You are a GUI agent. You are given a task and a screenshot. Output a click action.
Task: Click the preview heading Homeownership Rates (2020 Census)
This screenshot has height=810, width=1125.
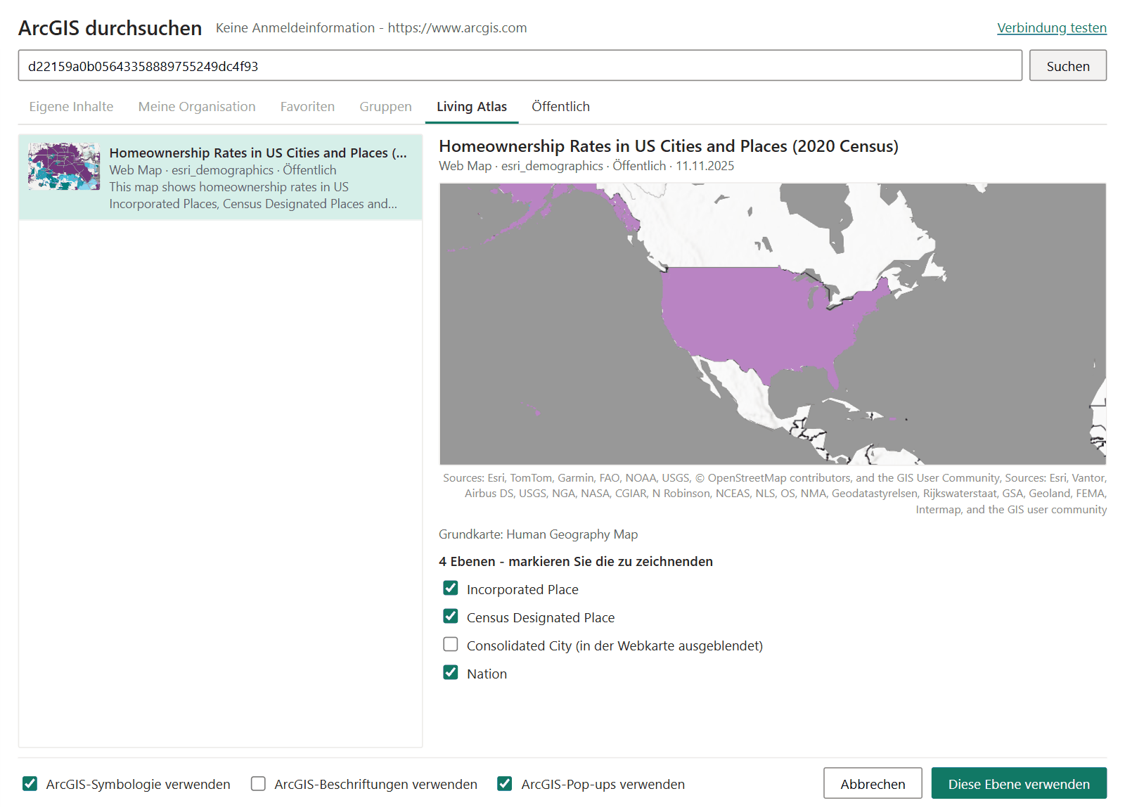coord(669,146)
